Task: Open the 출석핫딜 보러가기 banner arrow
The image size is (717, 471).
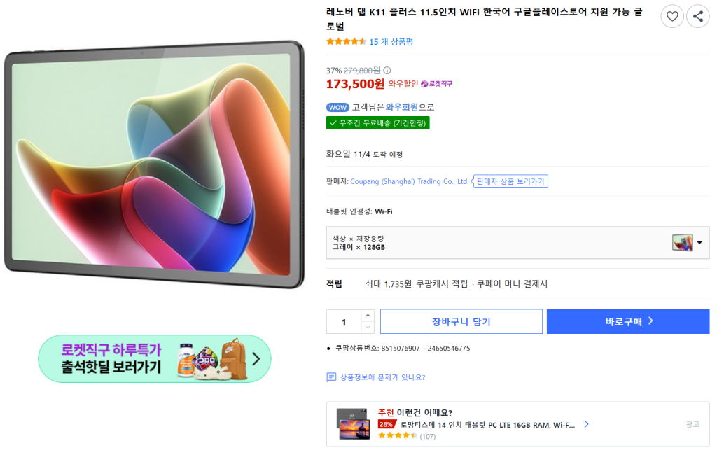Action: [x=256, y=359]
